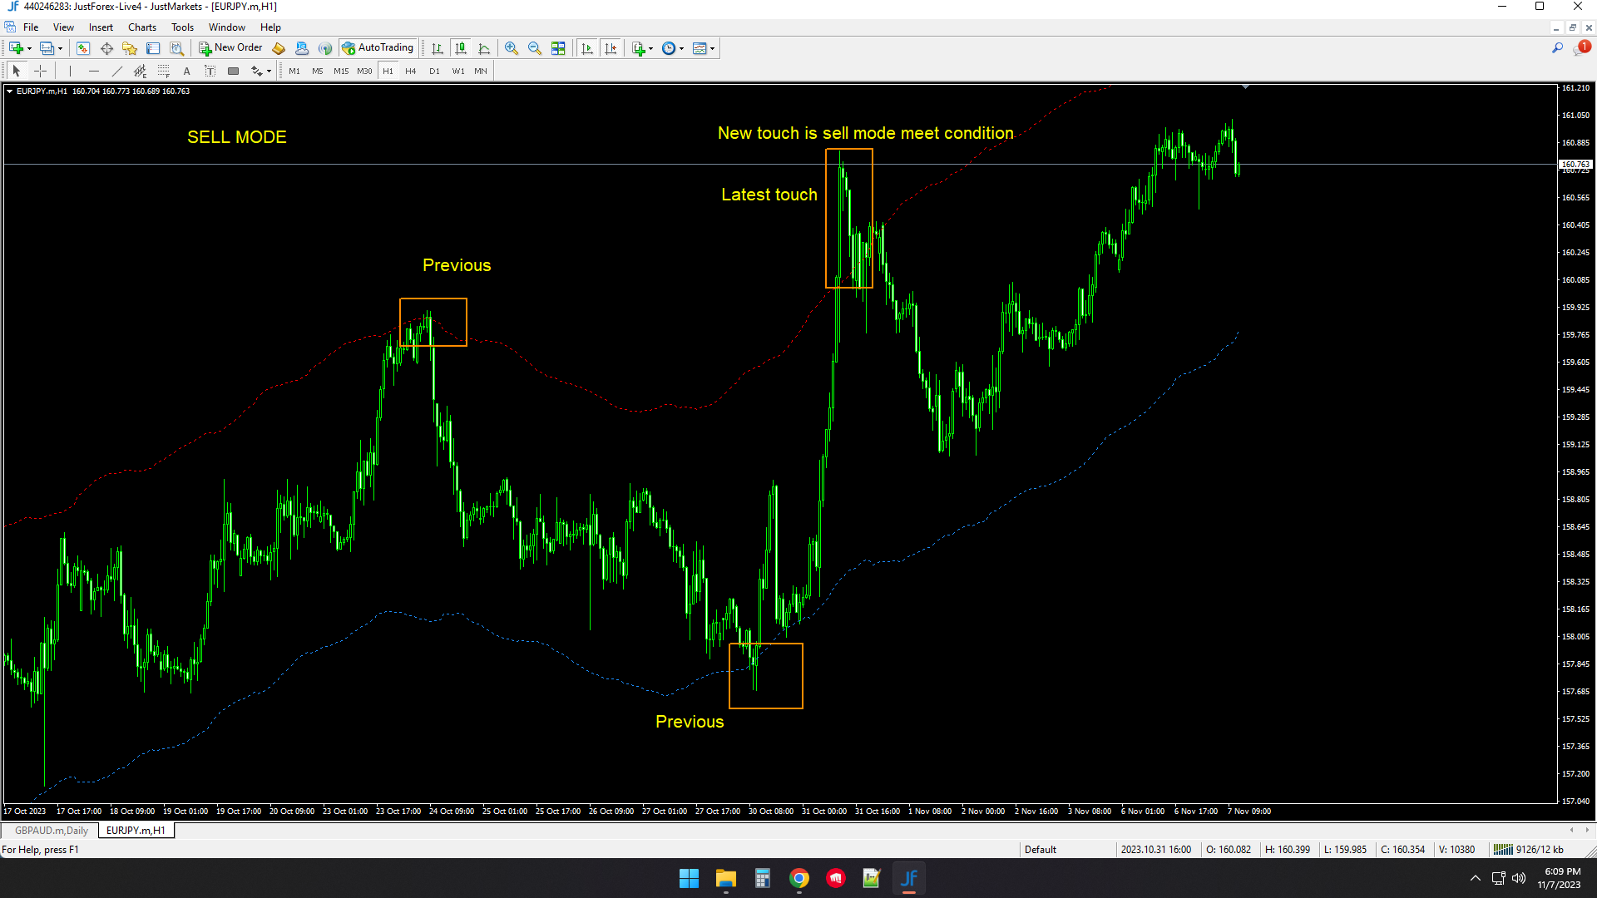Switch timeframe to W1

click(x=458, y=72)
